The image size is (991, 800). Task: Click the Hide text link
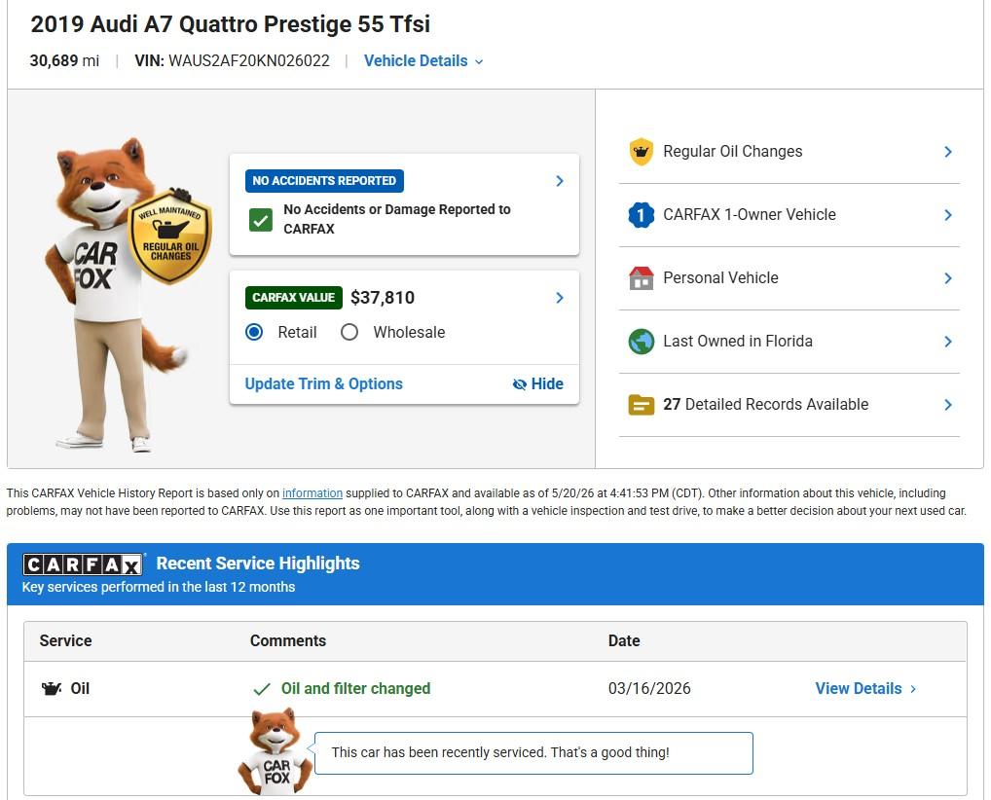click(x=547, y=383)
